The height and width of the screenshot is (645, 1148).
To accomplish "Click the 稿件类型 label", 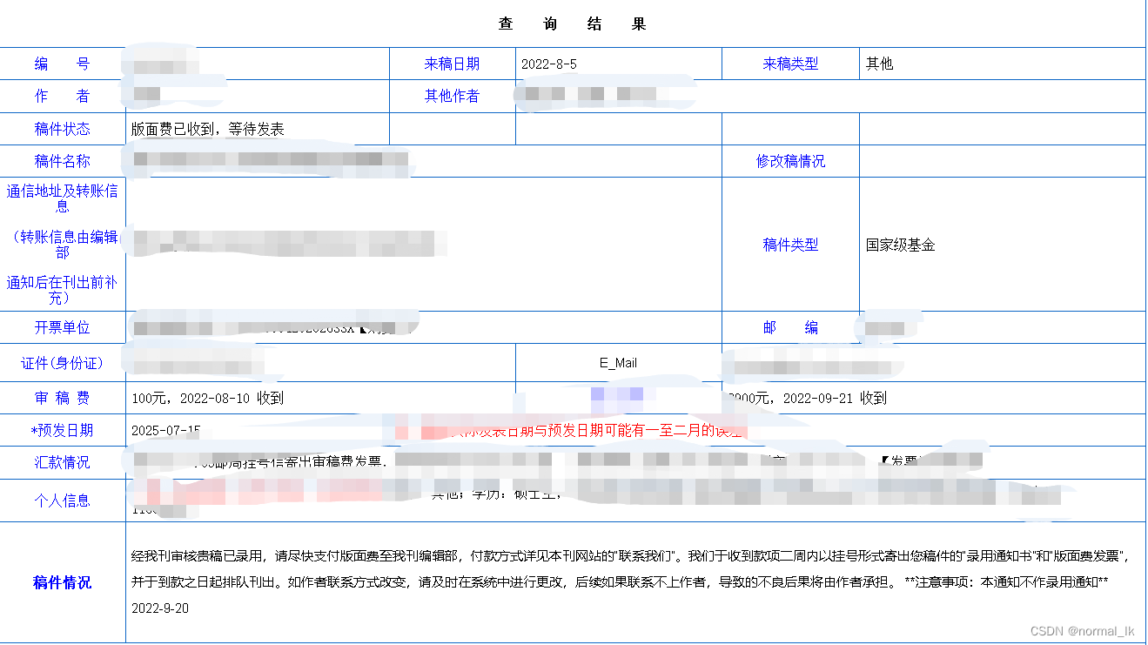I will click(x=790, y=245).
